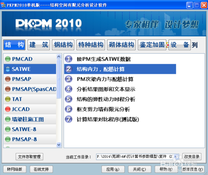Choose 框支剪力墙有限元分析 text
The height and width of the screenshot is (175, 208).
tap(103, 109)
